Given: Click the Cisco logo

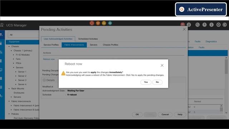Looking at the screenshot, I should point(2,25).
